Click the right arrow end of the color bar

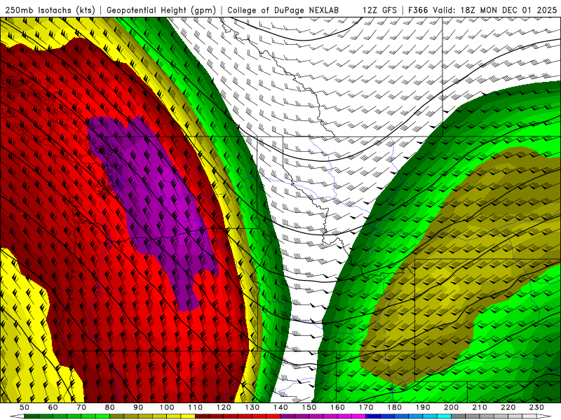(544, 416)
